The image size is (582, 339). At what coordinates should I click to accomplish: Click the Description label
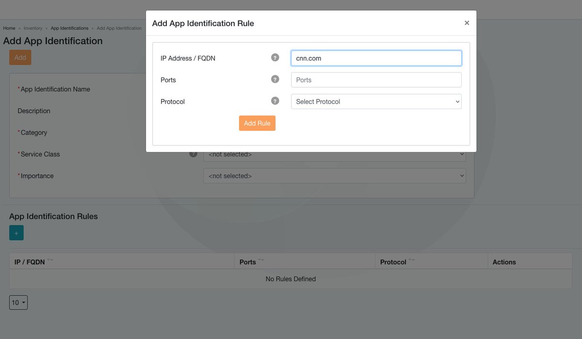tap(34, 111)
